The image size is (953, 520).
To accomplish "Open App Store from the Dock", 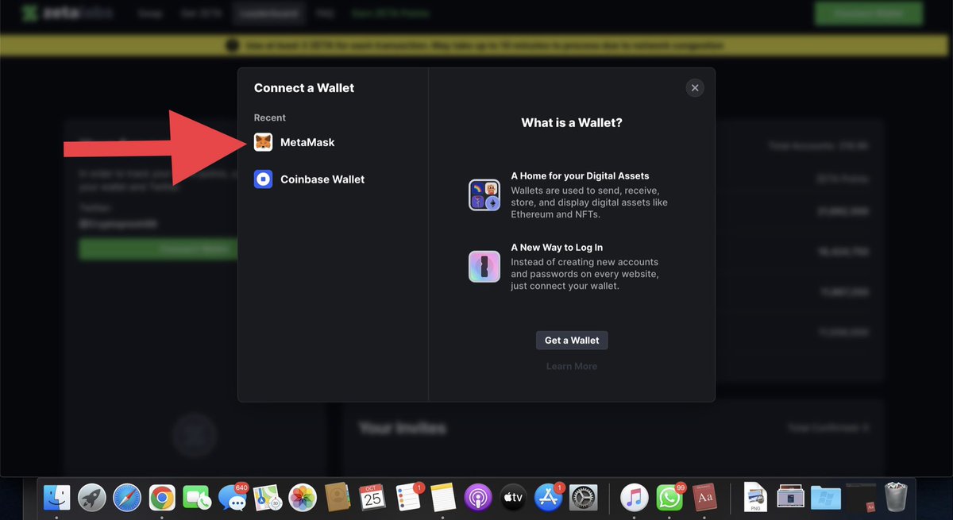I will [x=548, y=498].
